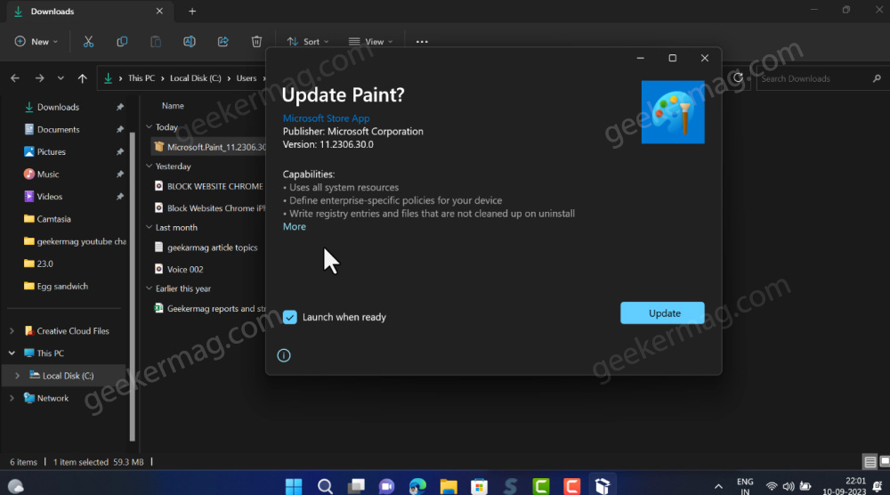
Task: Expand Creative Cloud Files in sidebar
Action: 12,331
